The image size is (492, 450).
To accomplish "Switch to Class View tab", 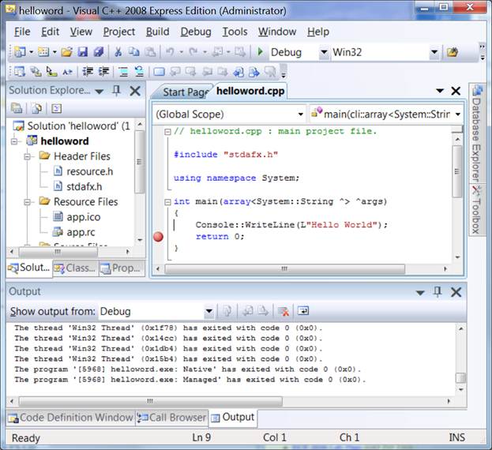I will [76, 268].
